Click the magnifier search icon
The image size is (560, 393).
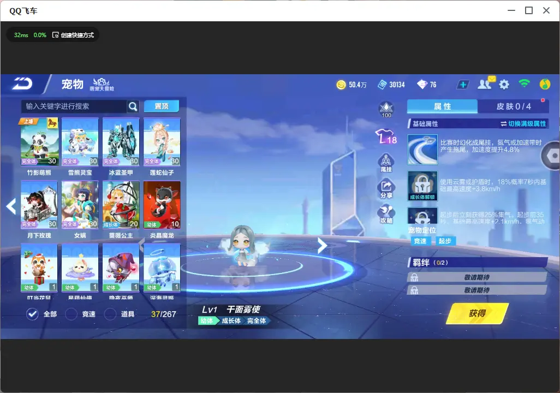coord(133,106)
